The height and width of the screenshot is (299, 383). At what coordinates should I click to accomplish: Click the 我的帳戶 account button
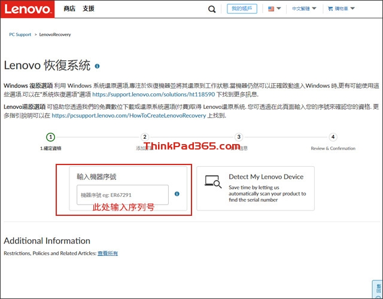pyautogui.click(x=242, y=9)
